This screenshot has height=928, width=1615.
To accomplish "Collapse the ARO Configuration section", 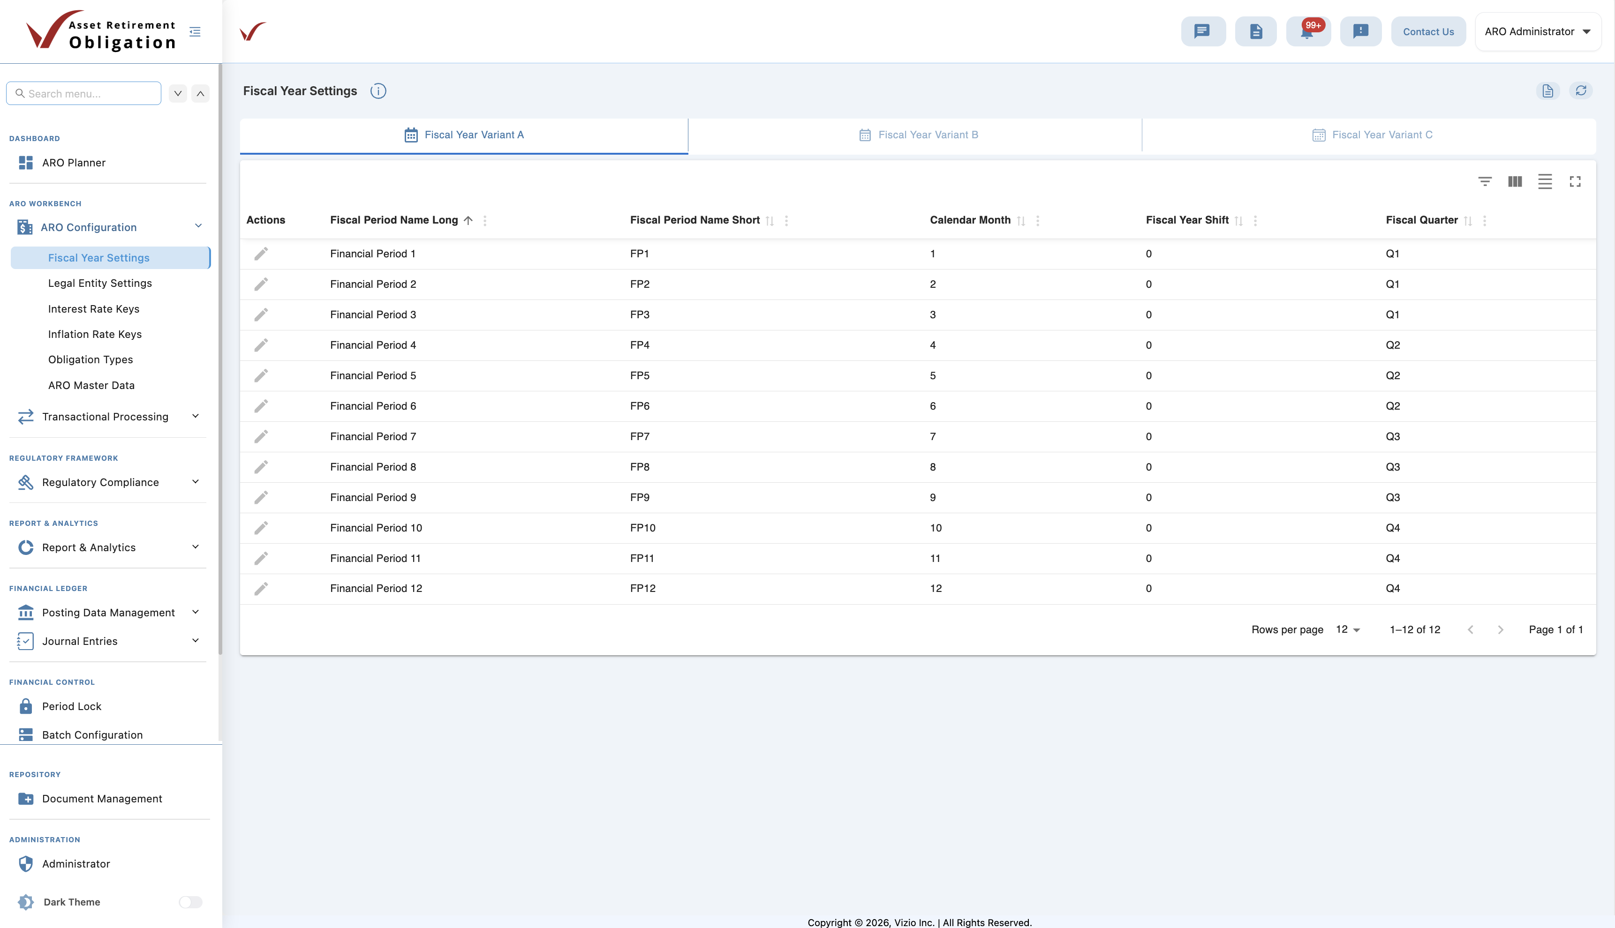I will (x=197, y=226).
